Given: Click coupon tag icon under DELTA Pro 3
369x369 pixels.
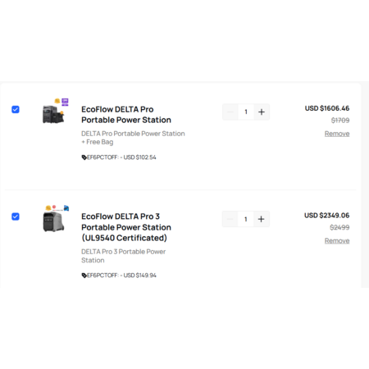Looking at the screenshot, I should (x=84, y=276).
